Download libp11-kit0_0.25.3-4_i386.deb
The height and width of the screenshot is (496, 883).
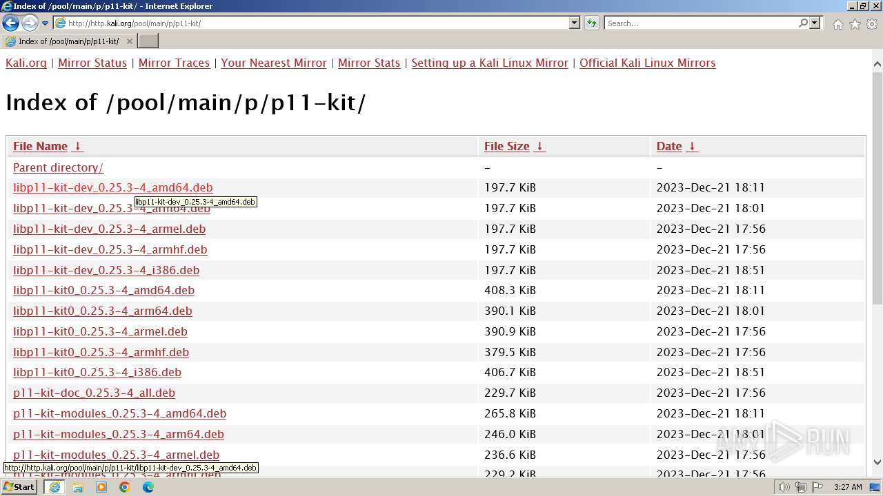(x=97, y=372)
